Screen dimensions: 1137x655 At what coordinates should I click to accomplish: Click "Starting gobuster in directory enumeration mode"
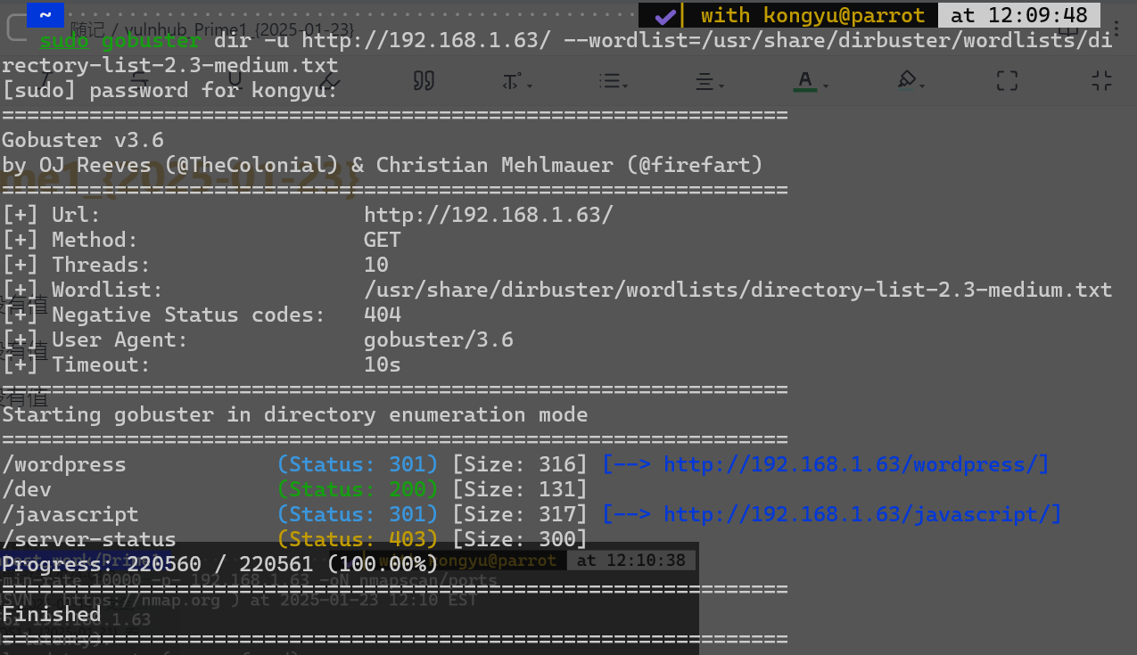pyautogui.click(x=295, y=414)
